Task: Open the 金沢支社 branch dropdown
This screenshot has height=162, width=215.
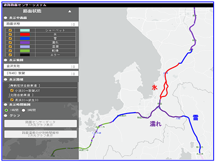Action: (x=41, y=66)
